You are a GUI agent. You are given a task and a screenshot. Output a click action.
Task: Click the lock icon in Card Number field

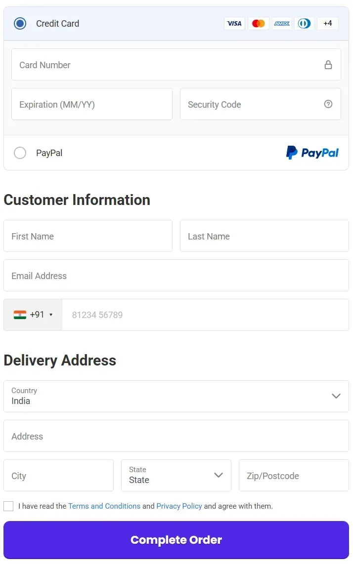pos(328,64)
